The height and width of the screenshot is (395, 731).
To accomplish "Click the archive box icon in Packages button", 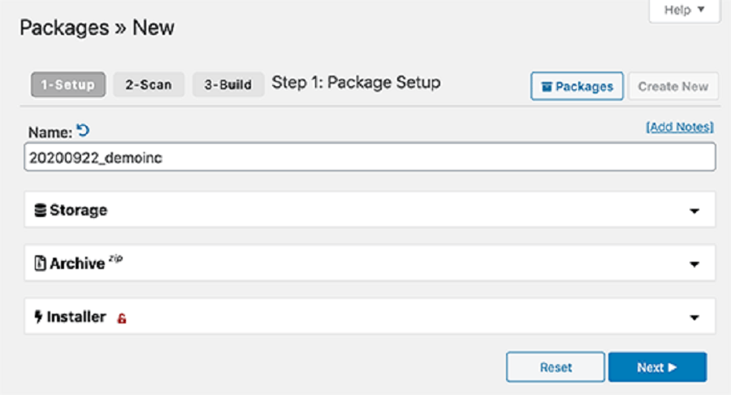I will (547, 87).
